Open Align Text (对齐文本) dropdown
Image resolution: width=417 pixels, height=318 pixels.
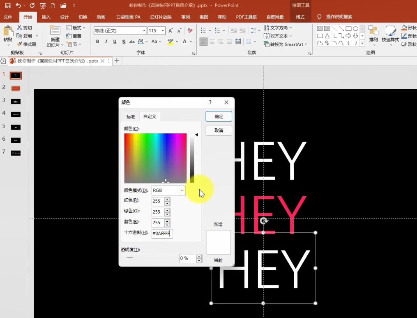point(278,36)
